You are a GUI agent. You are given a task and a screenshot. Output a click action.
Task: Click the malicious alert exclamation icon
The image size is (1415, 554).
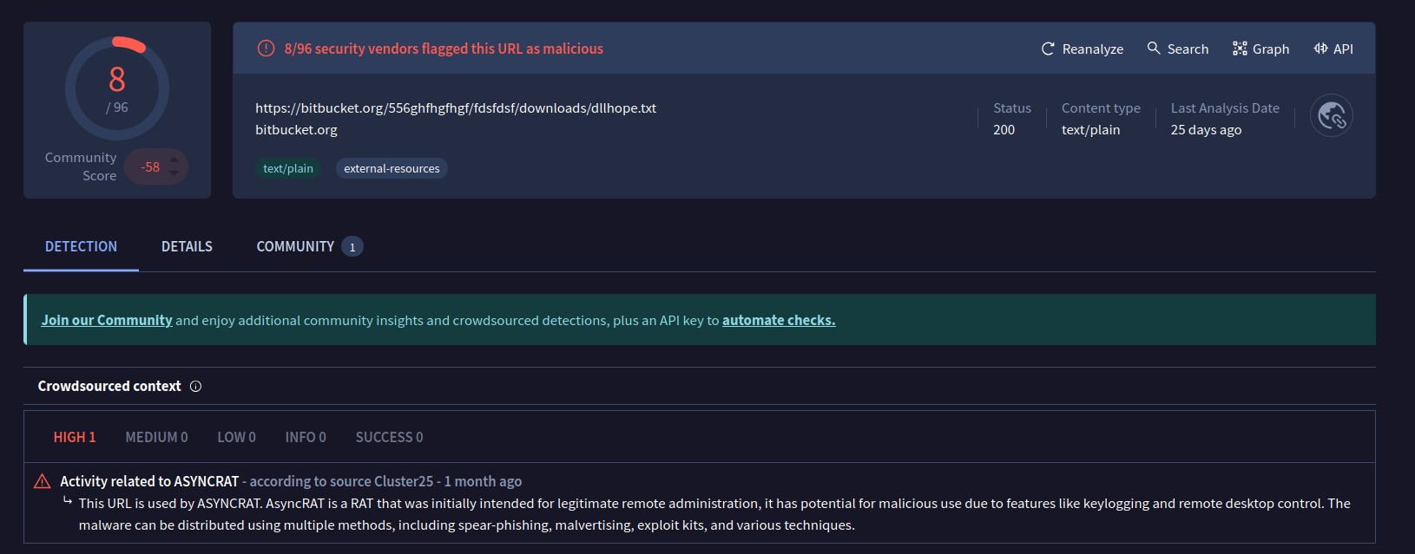click(266, 49)
